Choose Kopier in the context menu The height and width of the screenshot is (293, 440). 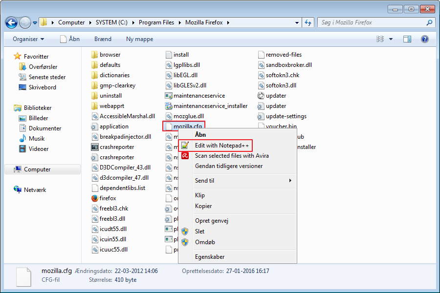click(x=238, y=206)
